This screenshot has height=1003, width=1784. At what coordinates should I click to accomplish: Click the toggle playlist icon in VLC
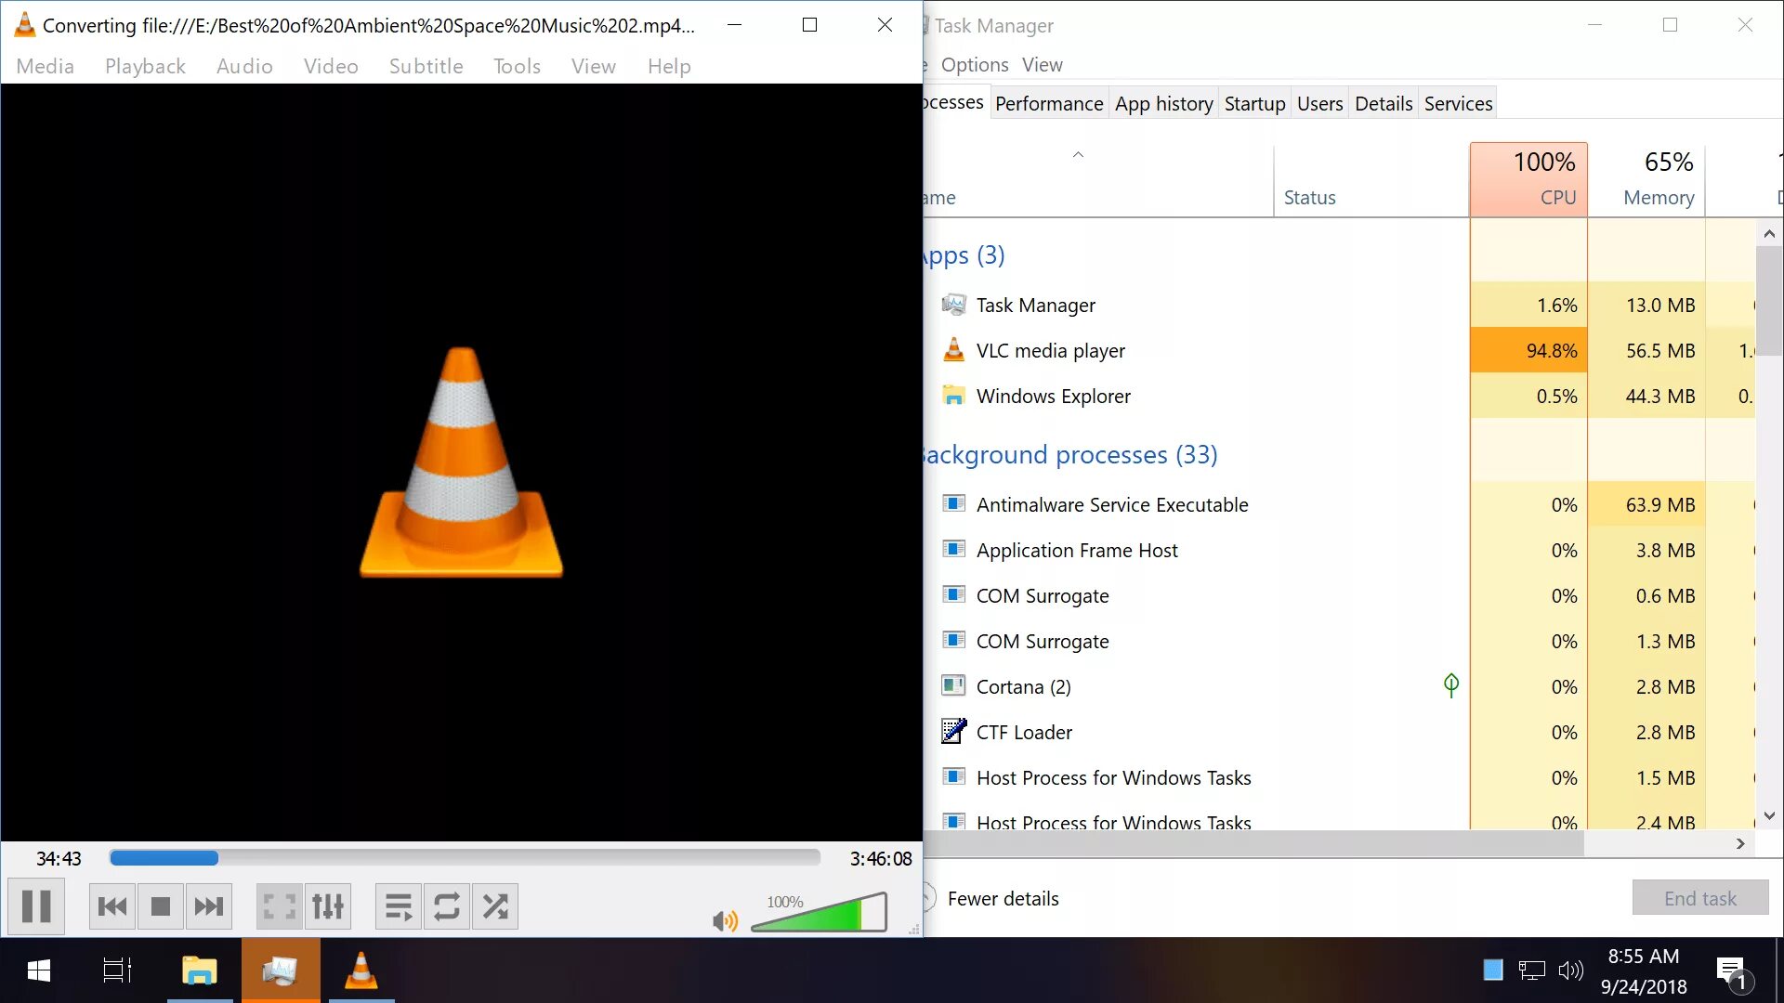pyautogui.click(x=397, y=906)
